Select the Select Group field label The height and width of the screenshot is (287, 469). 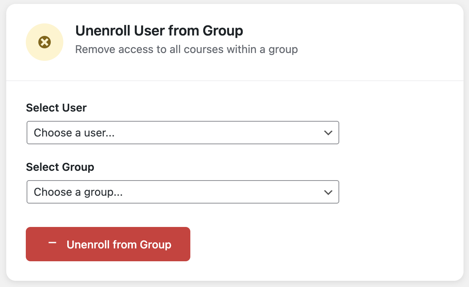pyautogui.click(x=60, y=167)
